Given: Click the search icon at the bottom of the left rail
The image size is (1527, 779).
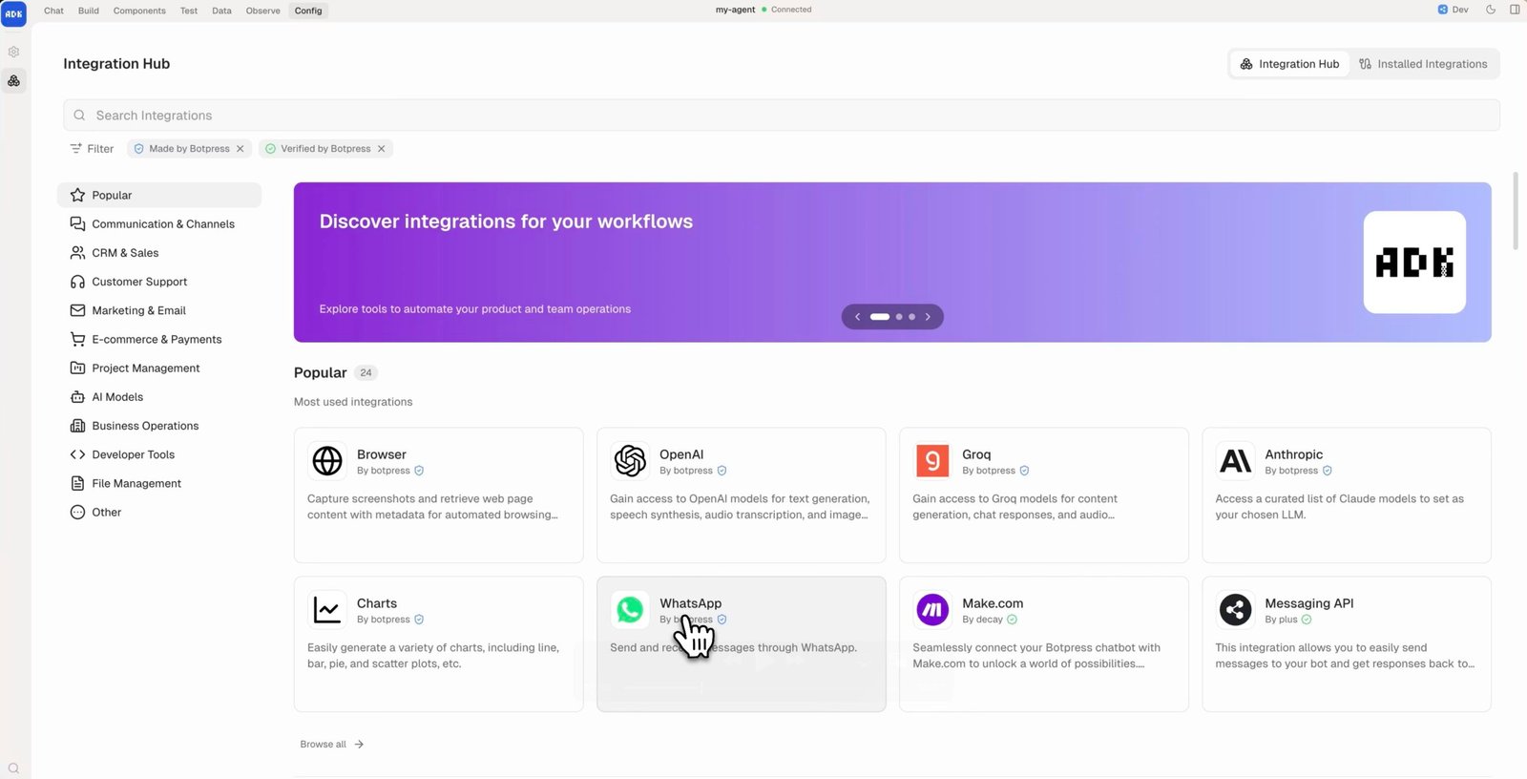Looking at the screenshot, I should [x=13, y=768].
